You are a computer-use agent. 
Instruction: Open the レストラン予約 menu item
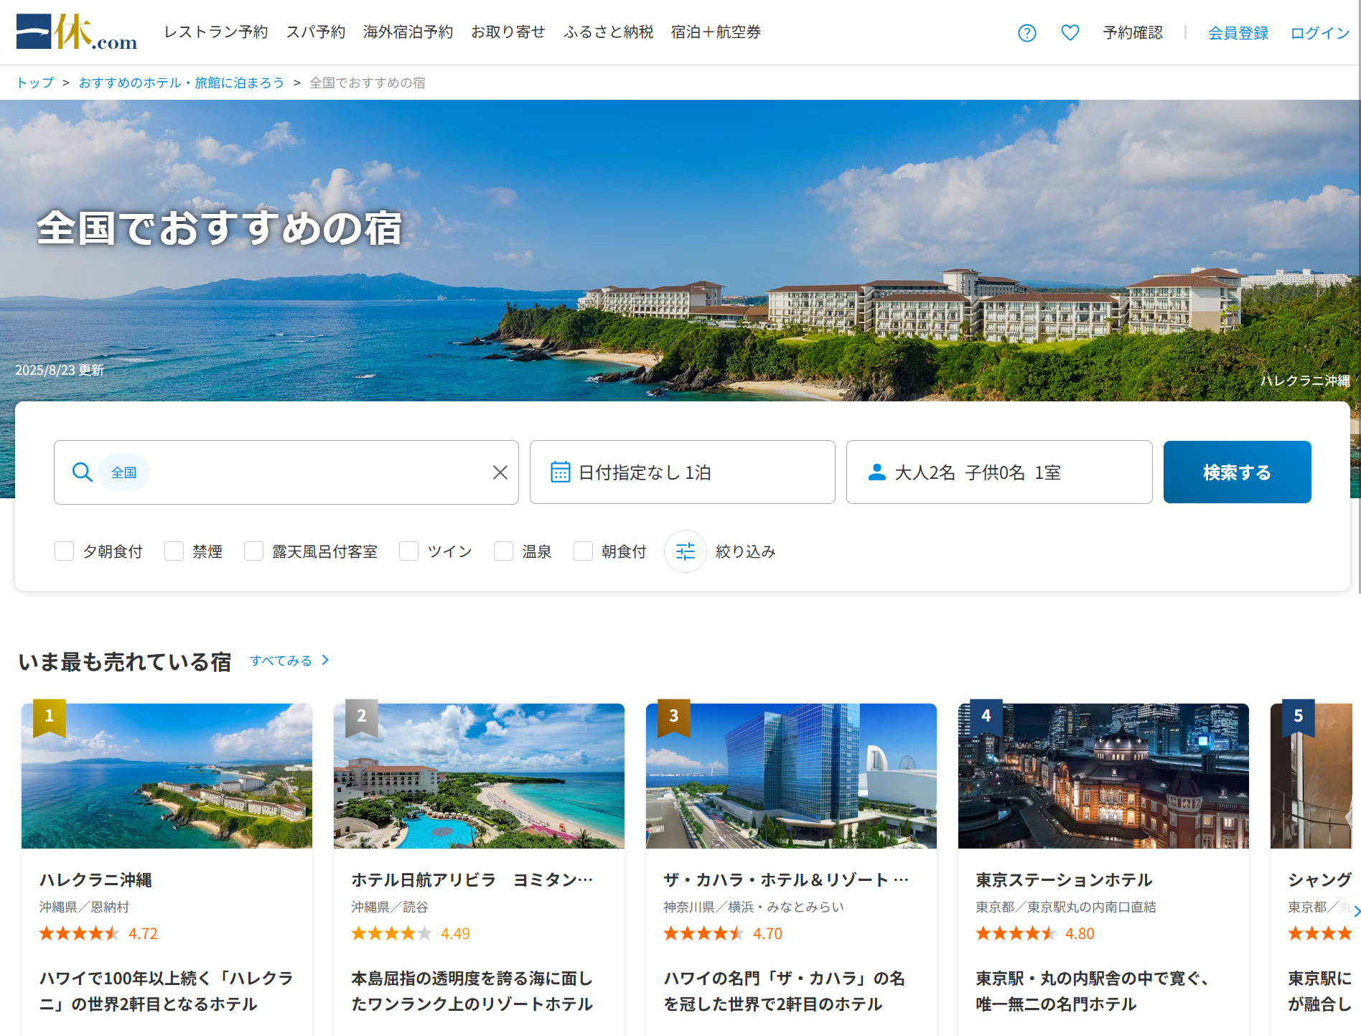[216, 32]
